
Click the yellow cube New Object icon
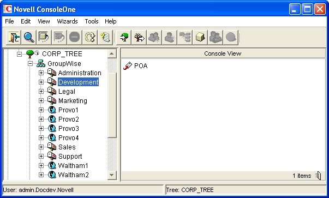coord(200,38)
